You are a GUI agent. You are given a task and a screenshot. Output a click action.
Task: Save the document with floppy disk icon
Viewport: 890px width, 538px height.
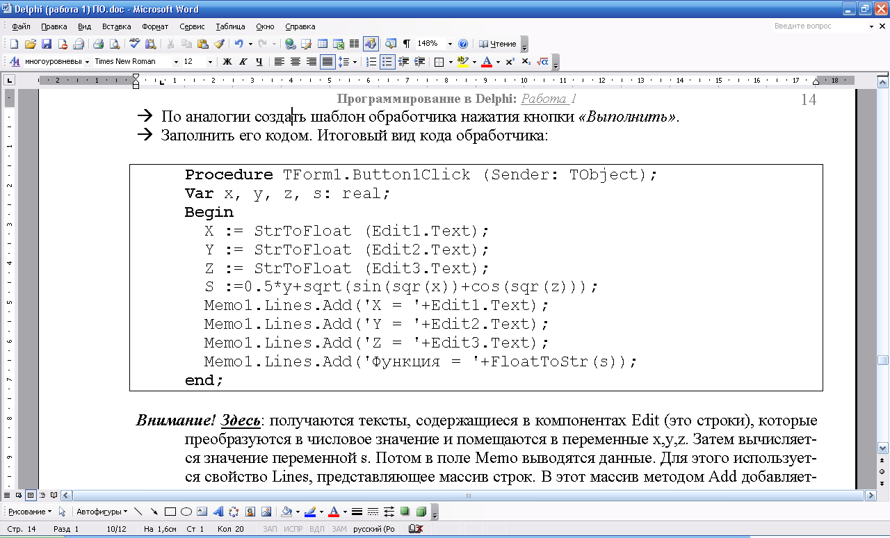coord(47,44)
